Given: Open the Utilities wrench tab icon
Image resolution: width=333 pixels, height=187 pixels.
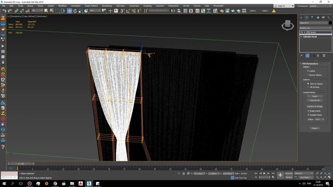Looking at the screenshot, I should coord(329,18).
